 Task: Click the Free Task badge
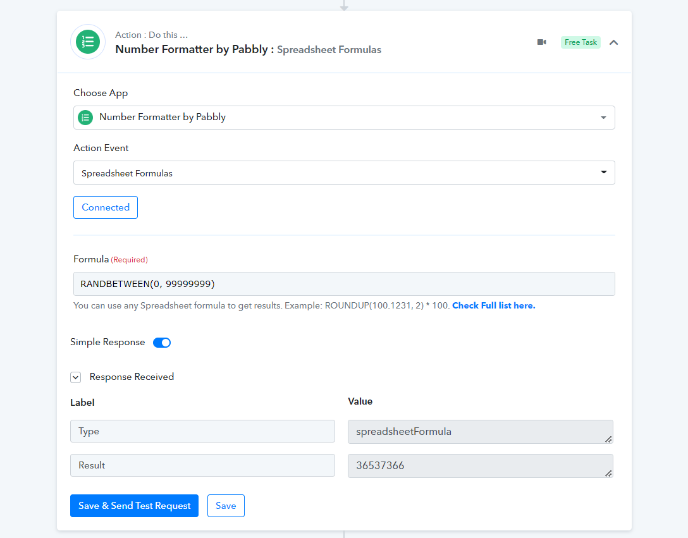tap(580, 42)
